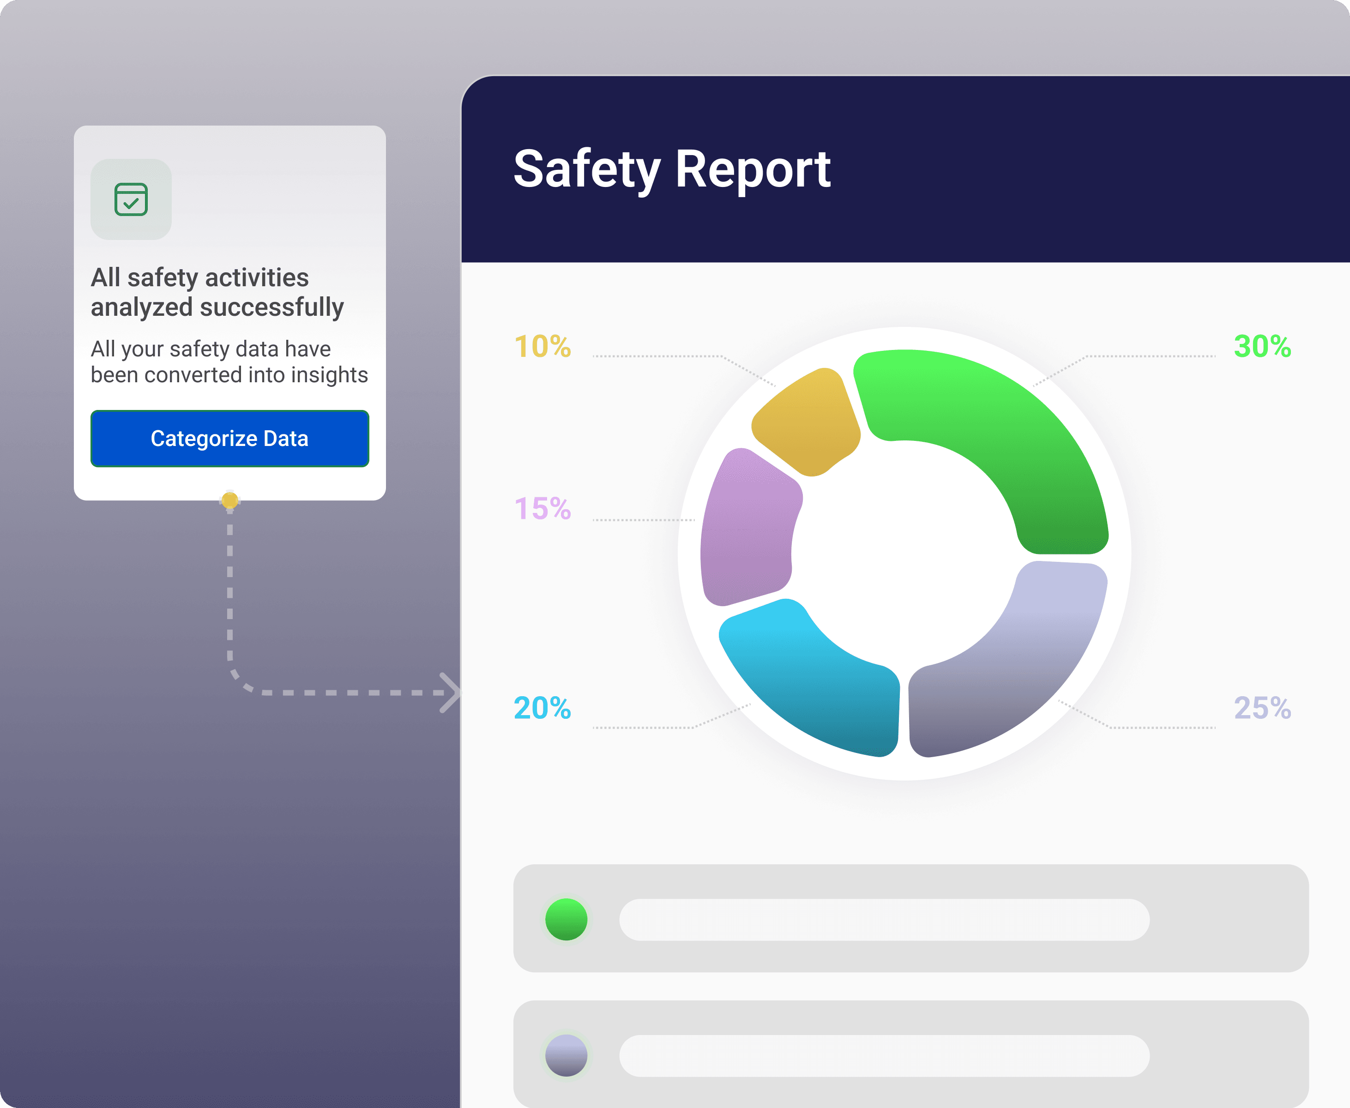This screenshot has height=1108, width=1350.
Task: Click the green legend dot
Action: click(x=566, y=919)
